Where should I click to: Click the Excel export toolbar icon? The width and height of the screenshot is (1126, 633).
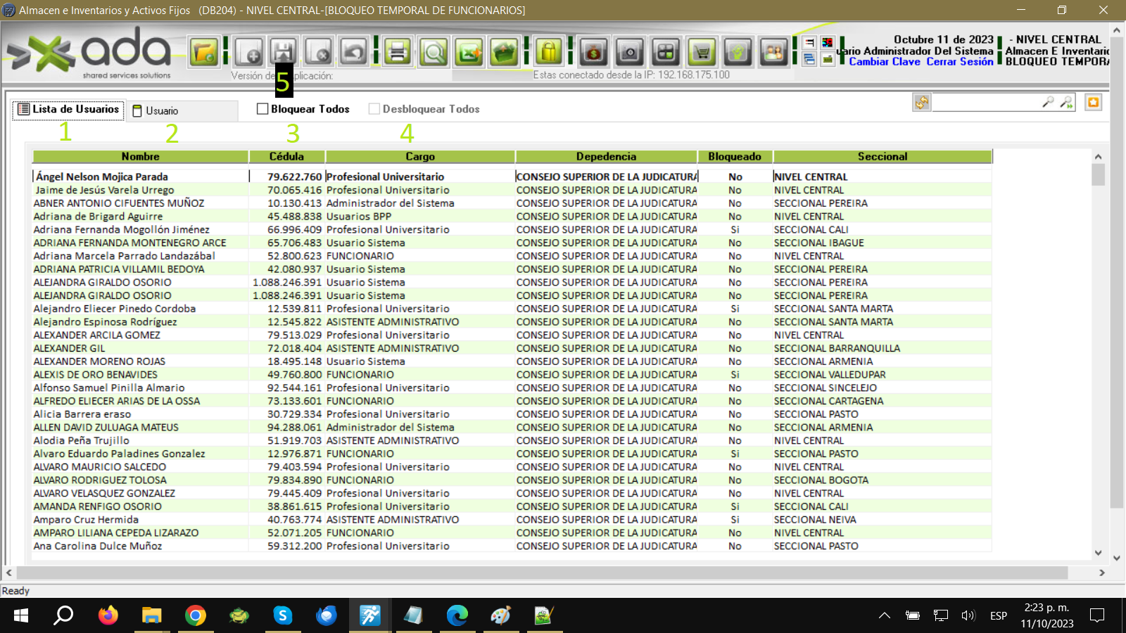coord(469,52)
